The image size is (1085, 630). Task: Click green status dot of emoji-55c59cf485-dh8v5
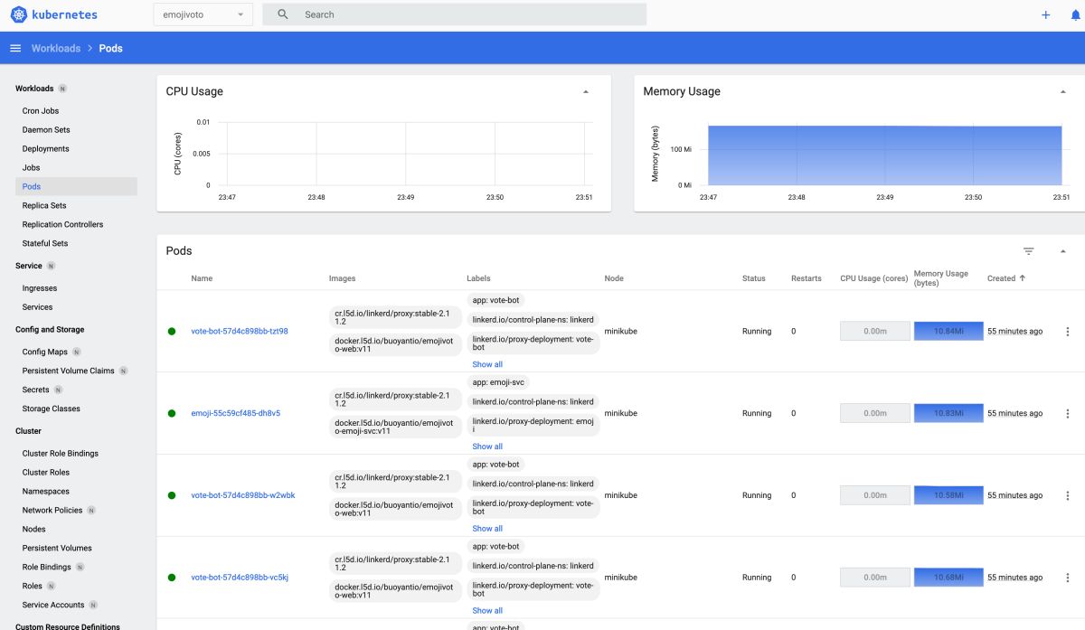point(172,413)
